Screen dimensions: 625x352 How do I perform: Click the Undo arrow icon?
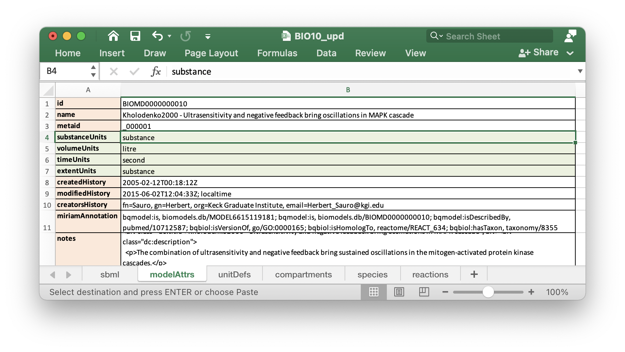[x=157, y=36]
